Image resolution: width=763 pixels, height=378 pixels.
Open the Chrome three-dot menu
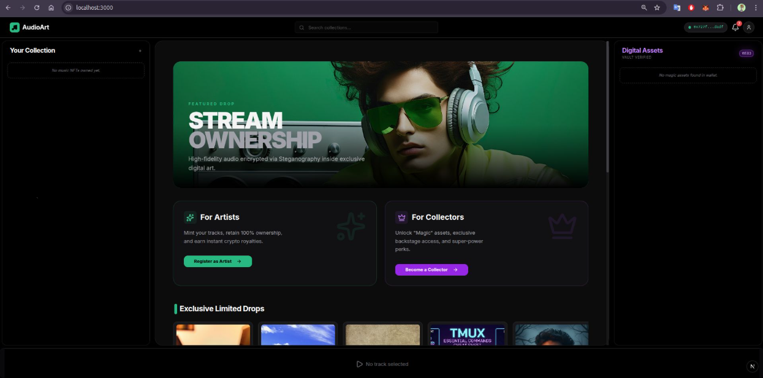(x=756, y=8)
